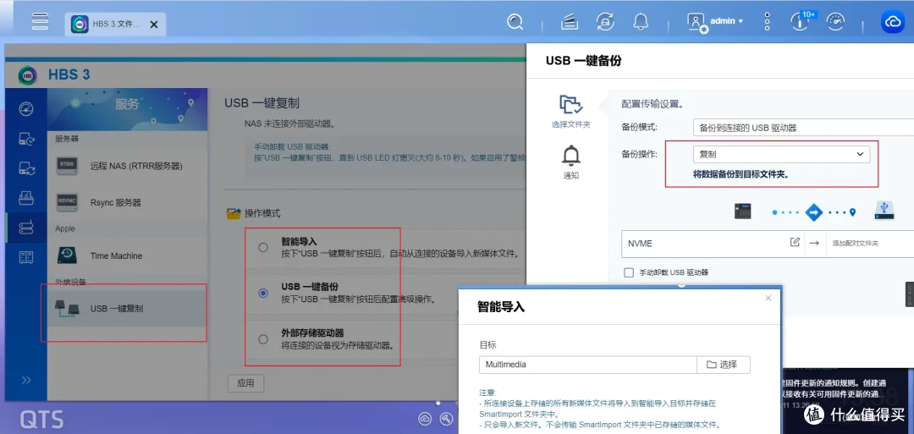Select Time Machine service

tap(127, 255)
